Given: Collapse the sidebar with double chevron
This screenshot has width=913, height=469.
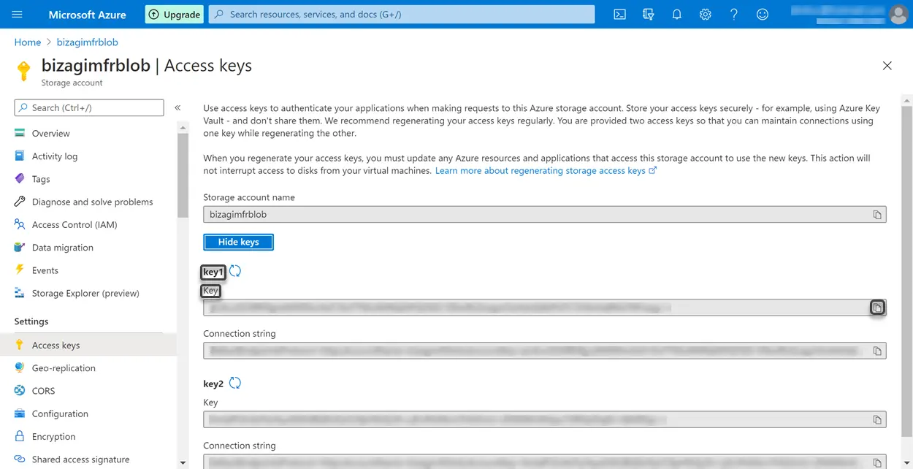Looking at the screenshot, I should [x=177, y=107].
